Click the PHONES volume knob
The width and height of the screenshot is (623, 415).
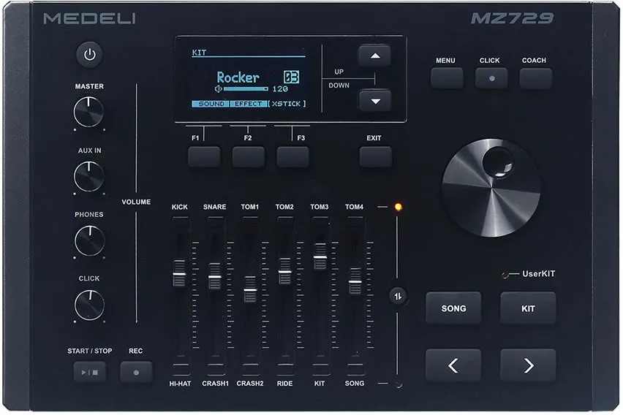tap(90, 240)
